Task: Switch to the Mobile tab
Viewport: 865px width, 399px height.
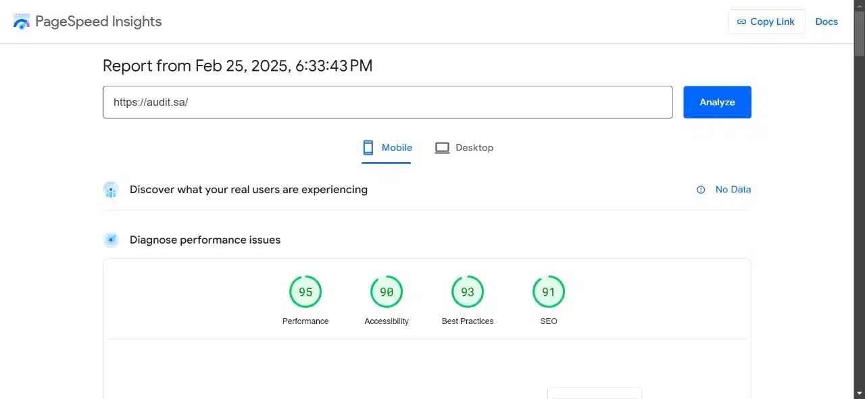Action: pyautogui.click(x=397, y=148)
